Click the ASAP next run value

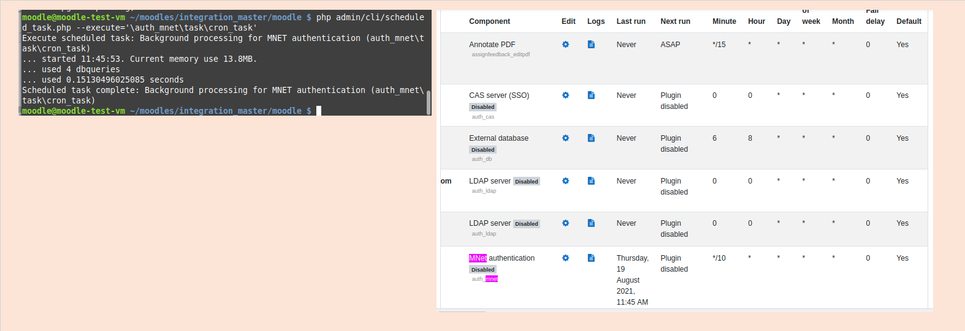(670, 45)
